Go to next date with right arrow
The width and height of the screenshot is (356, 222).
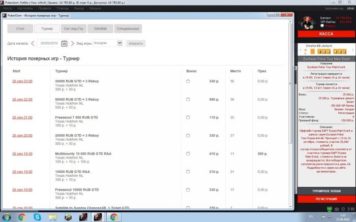pos(72,43)
